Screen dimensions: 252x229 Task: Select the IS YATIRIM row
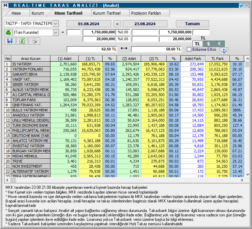pos(124,64)
